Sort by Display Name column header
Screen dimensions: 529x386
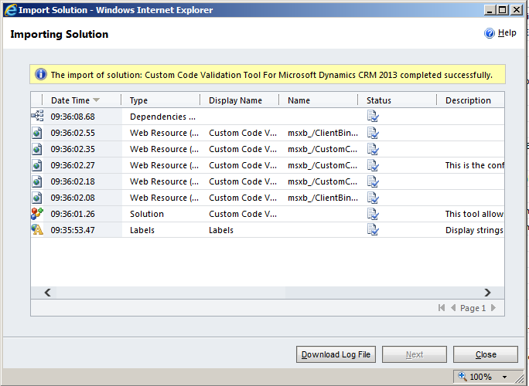tap(239, 100)
